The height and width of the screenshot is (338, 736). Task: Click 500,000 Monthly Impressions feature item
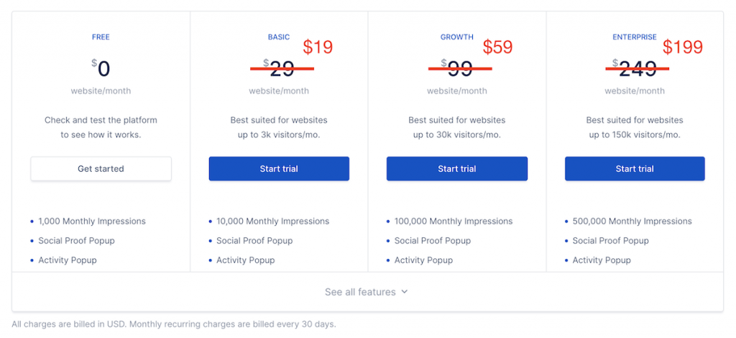coord(632,221)
